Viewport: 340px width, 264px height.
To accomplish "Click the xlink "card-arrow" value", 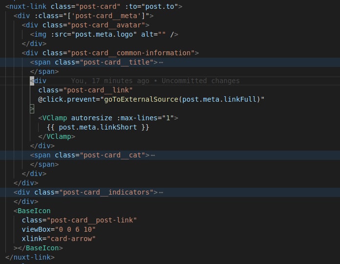I will point(71,239).
